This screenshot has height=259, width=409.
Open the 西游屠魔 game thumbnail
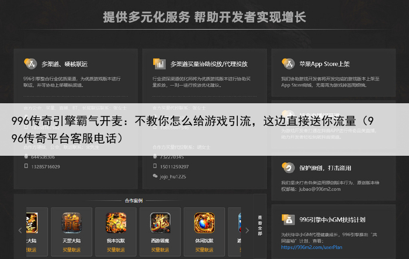click(x=160, y=223)
